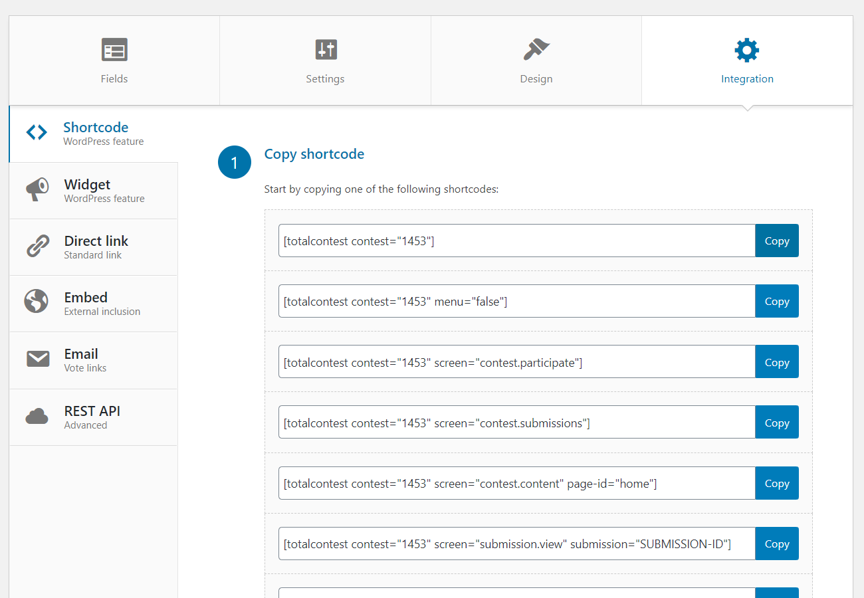Click the 'Copy shortcode' heading
This screenshot has width=864, height=598.
click(x=314, y=154)
